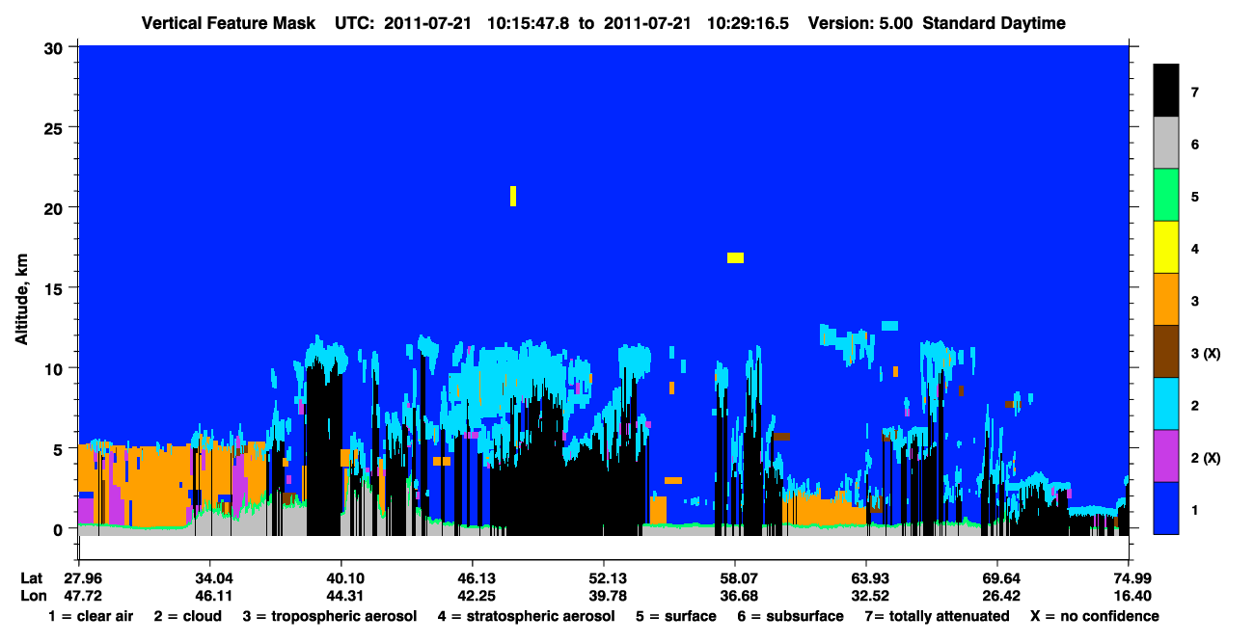Click the longitude value '44.31'
1254x643 pixels.
pyautogui.click(x=344, y=595)
